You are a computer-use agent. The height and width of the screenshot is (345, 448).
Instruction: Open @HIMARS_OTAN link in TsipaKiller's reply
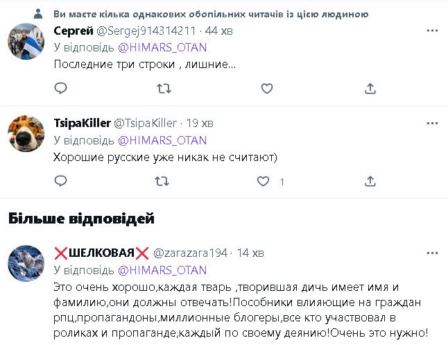[x=162, y=140]
